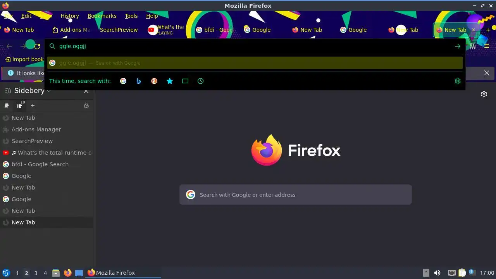The height and width of the screenshot is (279, 496).
Task: Select Add-ons Manager in Sidebery list
Action: click(46, 129)
